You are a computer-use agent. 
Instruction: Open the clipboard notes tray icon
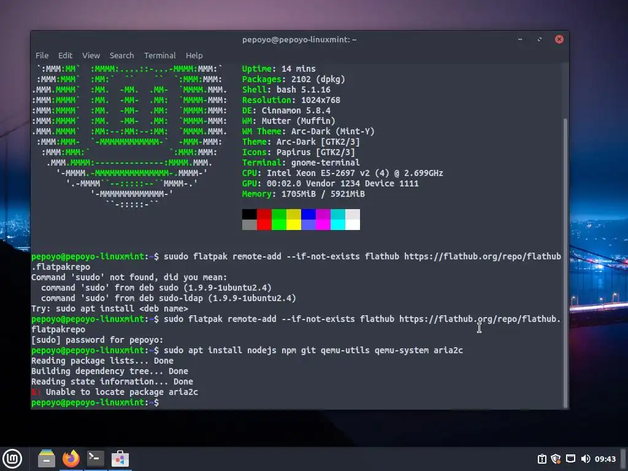(x=542, y=459)
